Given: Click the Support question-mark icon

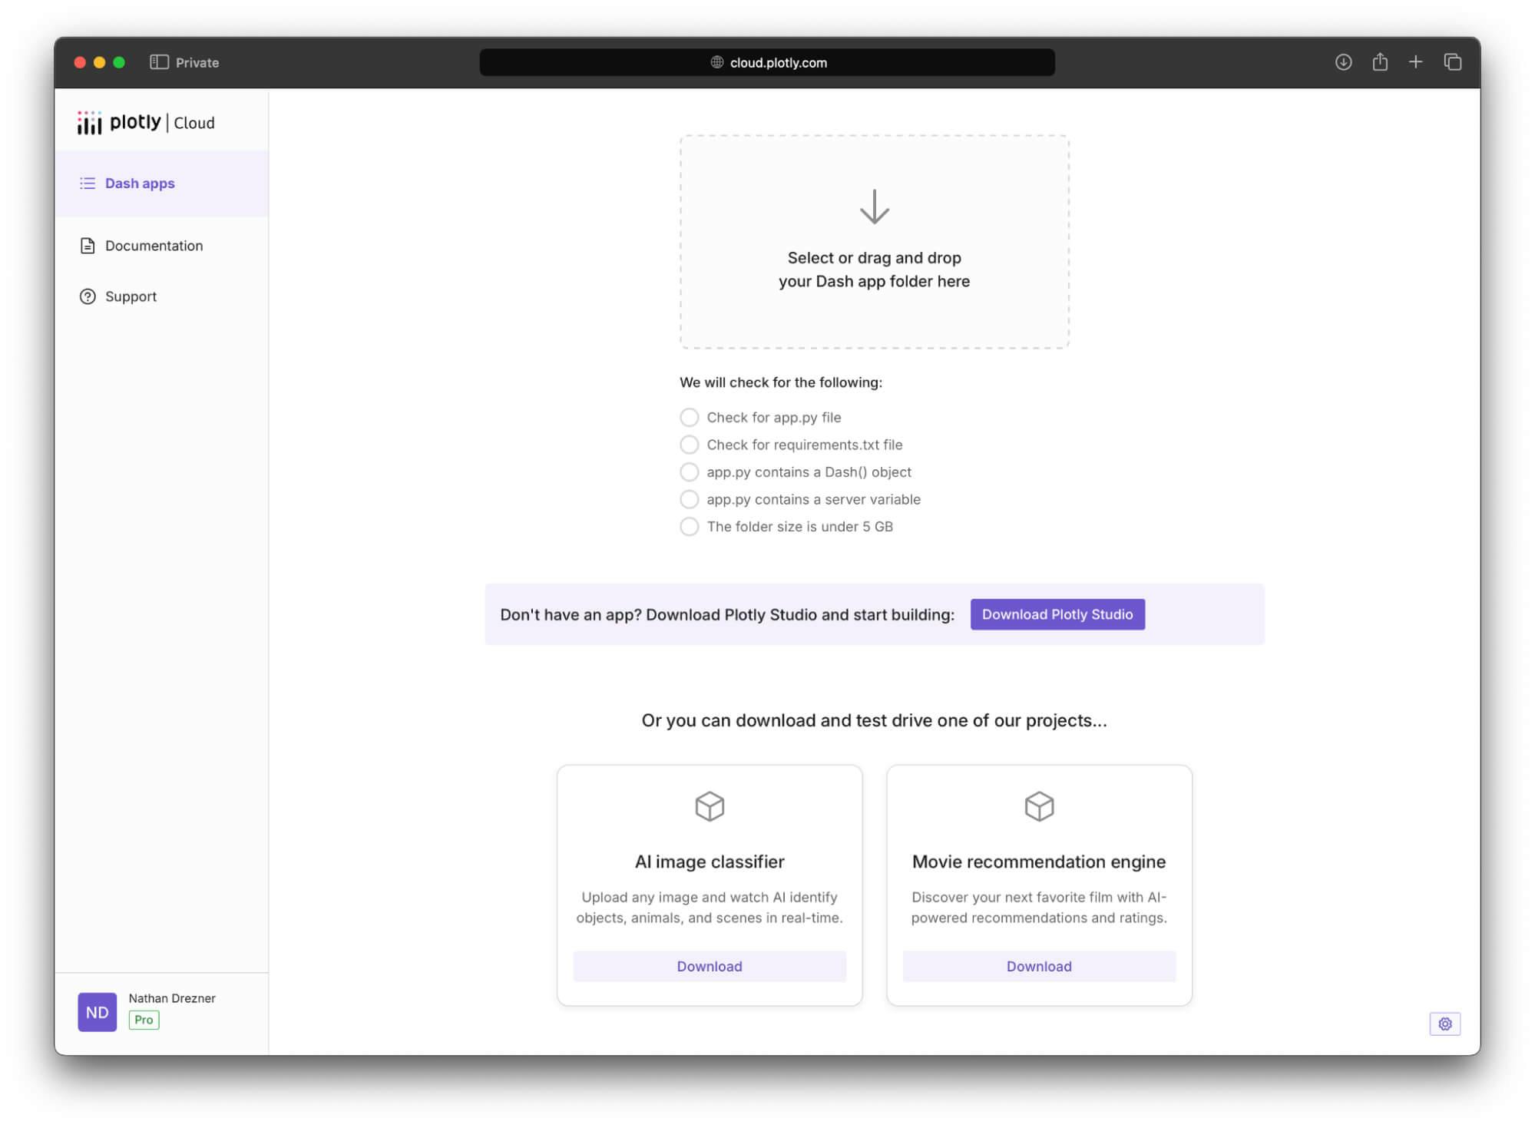Looking at the screenshot, I should [x=88, y=296].
